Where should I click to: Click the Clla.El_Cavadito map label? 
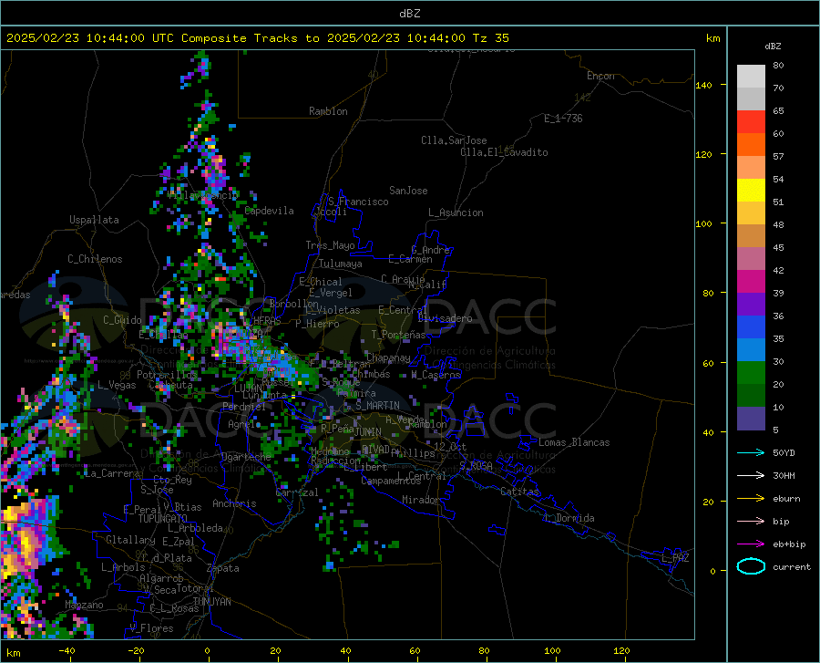coord(504,152)
